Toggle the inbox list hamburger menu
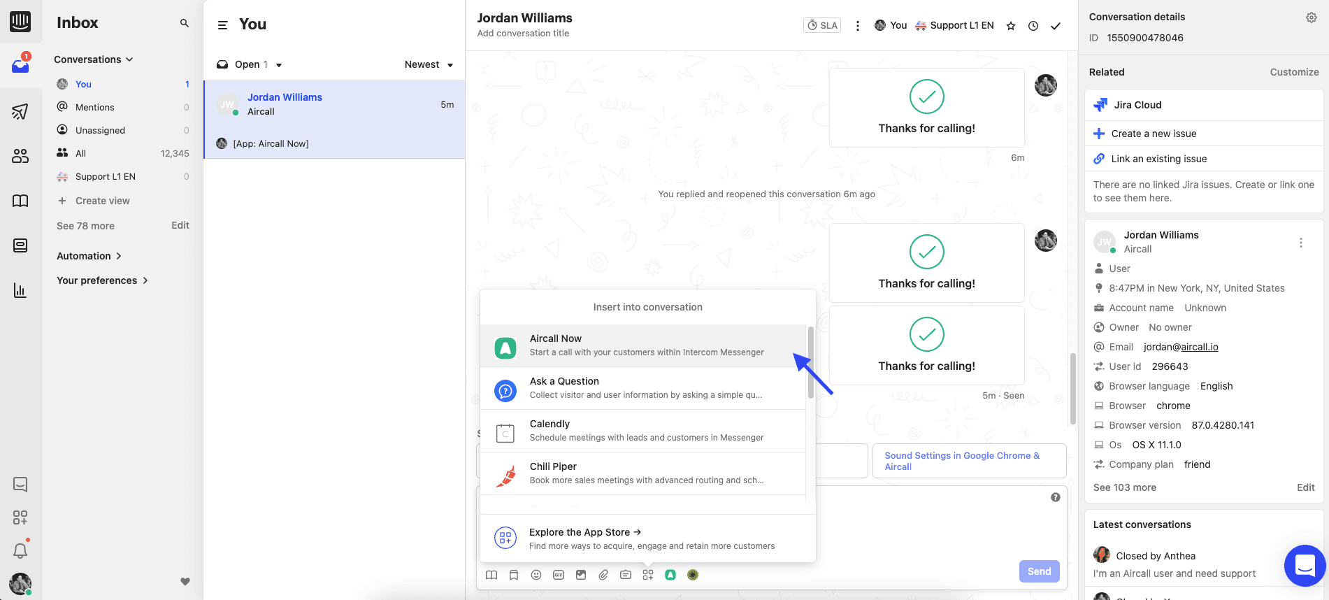1329x600 pixels. [223, 25]
